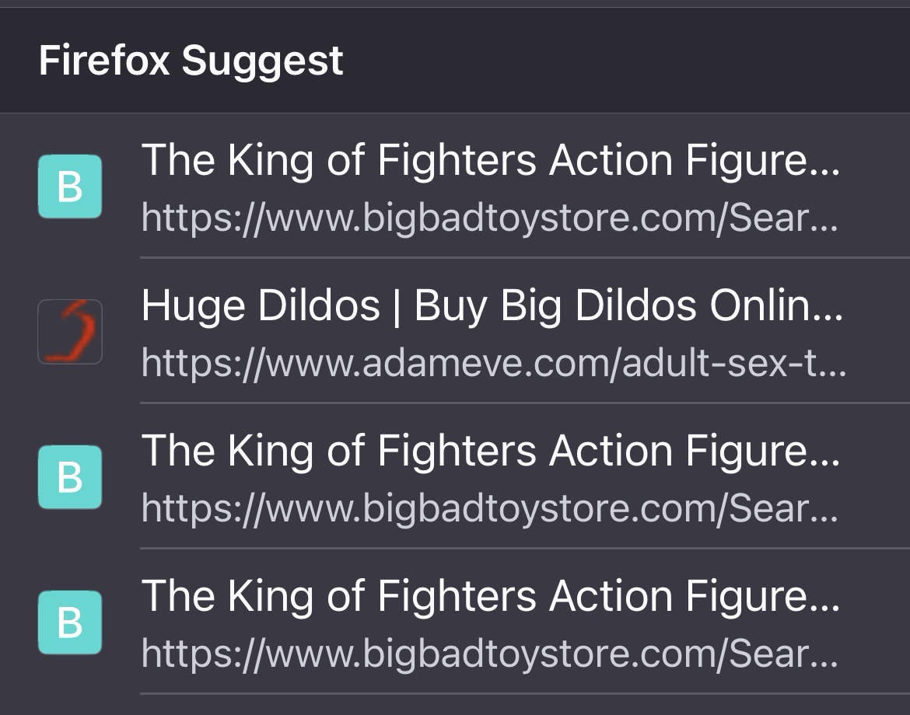Open the last King of Fighters Action Figure title
910x715 pixels.
(490, 597)
